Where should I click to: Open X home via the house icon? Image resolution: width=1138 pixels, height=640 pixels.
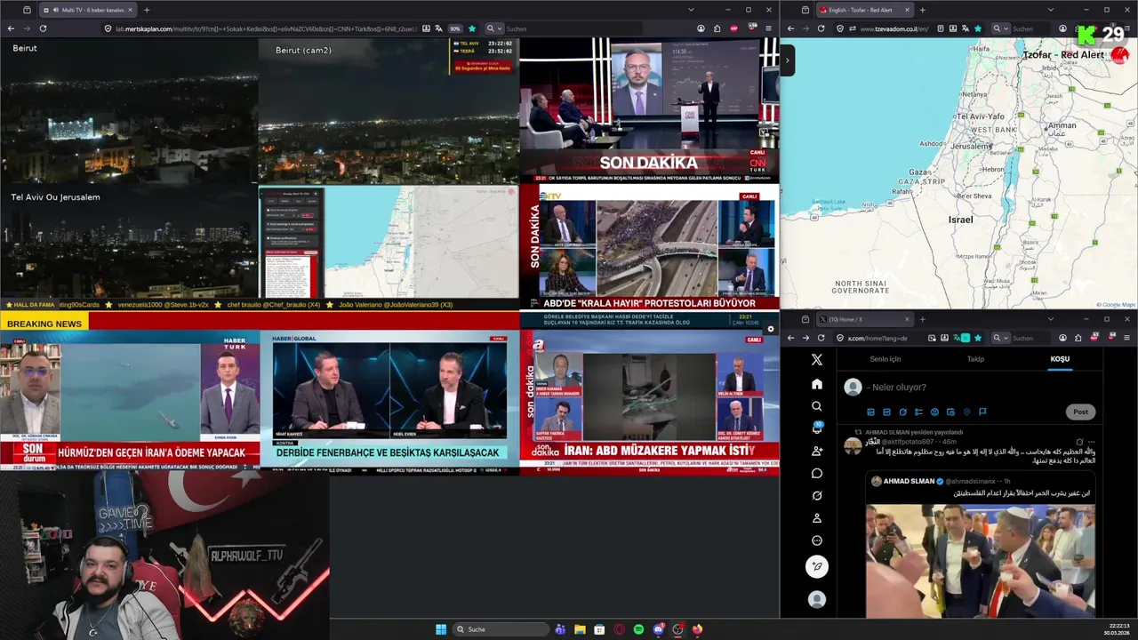(817, 384)
